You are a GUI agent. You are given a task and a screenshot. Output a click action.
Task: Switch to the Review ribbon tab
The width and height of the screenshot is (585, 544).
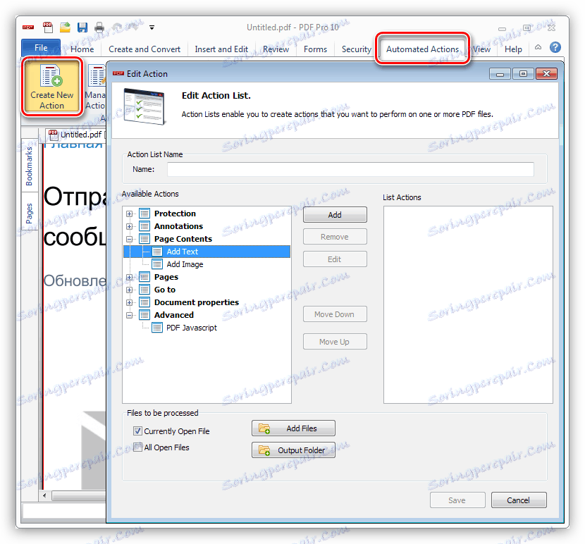[276, 49]
